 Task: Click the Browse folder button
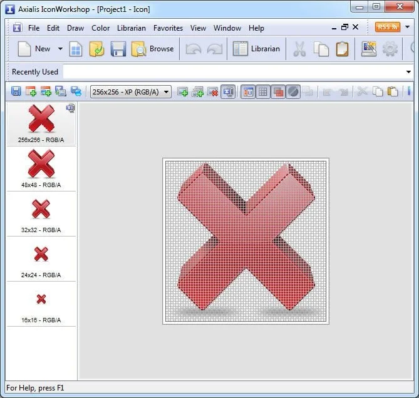point(152,49)
